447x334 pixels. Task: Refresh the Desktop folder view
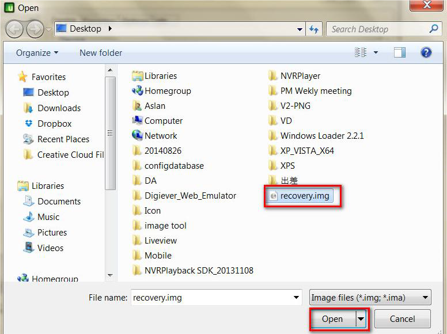314,29
